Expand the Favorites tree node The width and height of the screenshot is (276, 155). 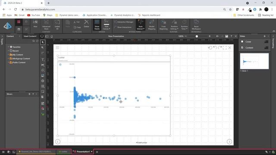coord(8,47)
